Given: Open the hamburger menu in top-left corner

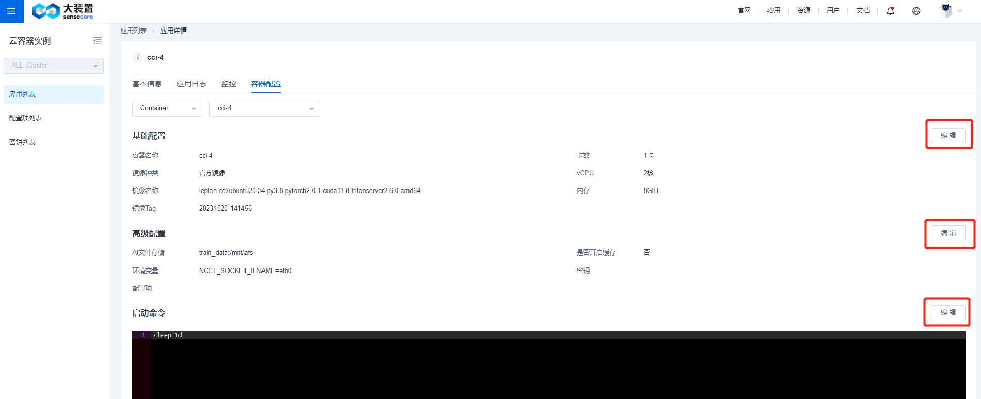Looking at the screenshot, I should [x=11, y=11].
